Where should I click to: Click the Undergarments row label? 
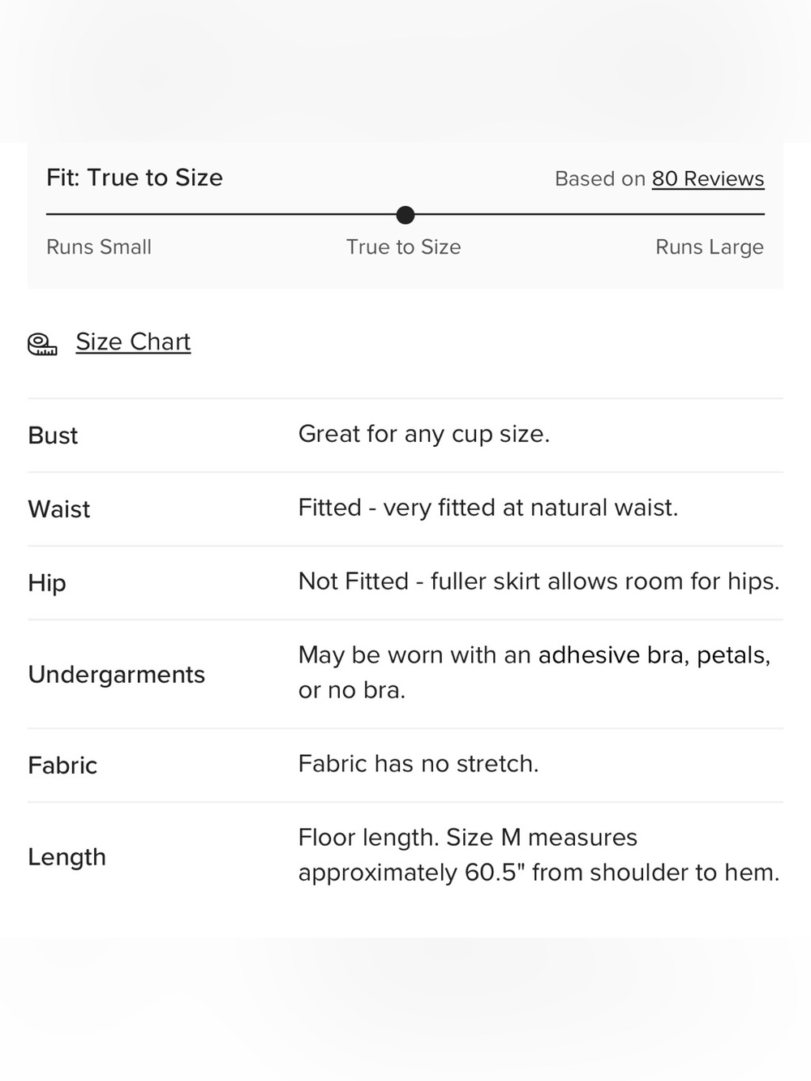coord(117,675)
